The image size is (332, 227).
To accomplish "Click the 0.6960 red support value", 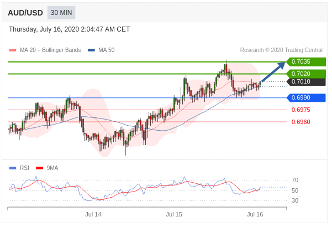I will pos(301,122).
